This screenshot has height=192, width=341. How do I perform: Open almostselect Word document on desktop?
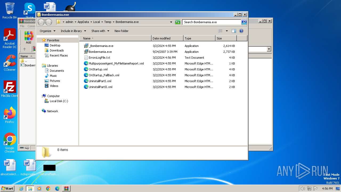[x=10, y=167]
